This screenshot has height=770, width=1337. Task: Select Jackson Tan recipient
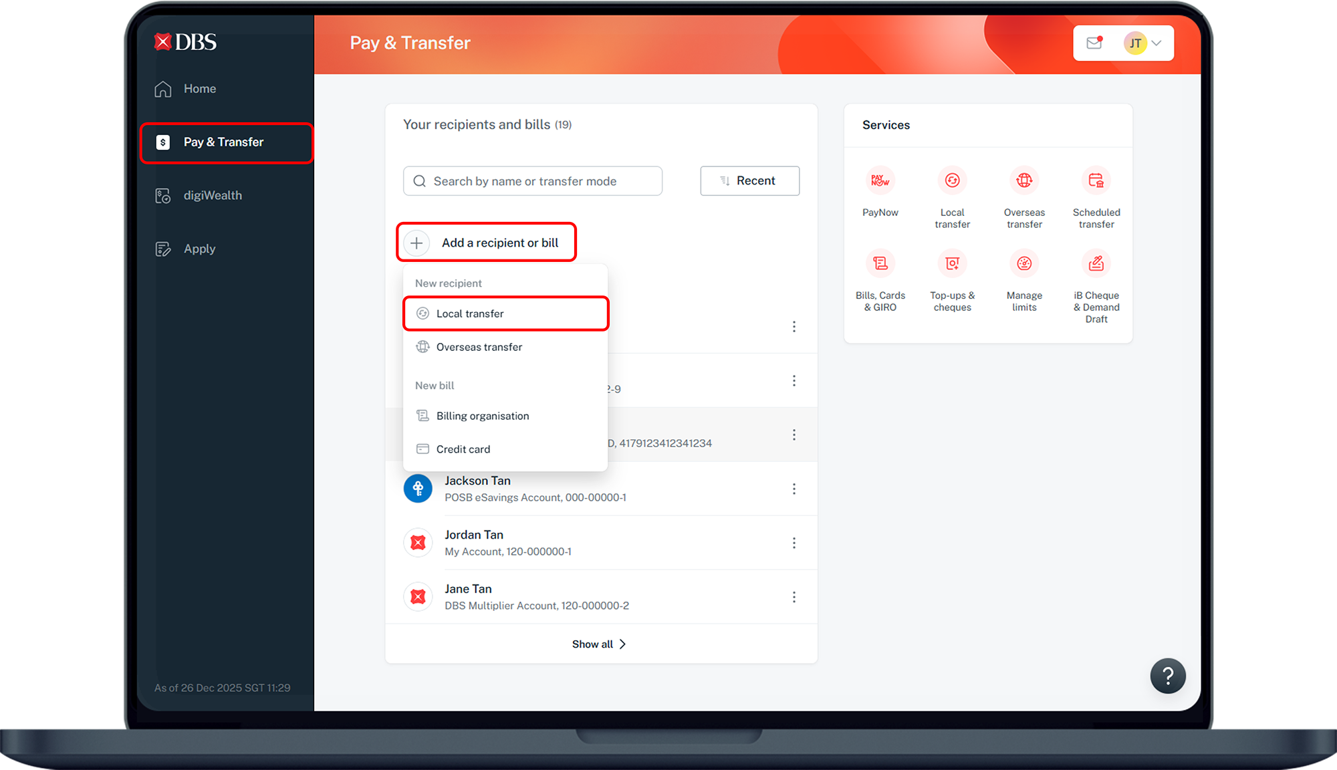coord(601,489)
